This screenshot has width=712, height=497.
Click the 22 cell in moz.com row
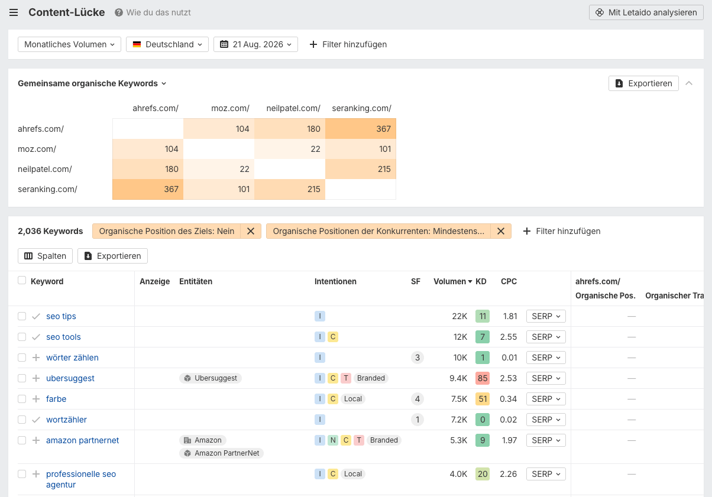coord(290,149)
